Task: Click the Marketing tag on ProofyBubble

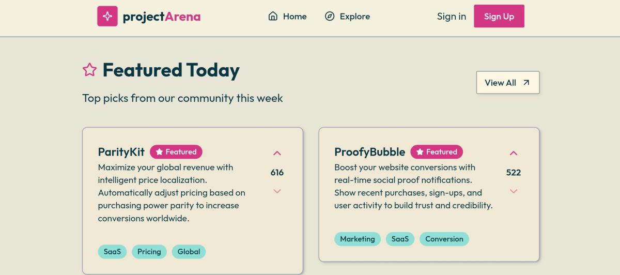Action: click(x=358, y=239)
